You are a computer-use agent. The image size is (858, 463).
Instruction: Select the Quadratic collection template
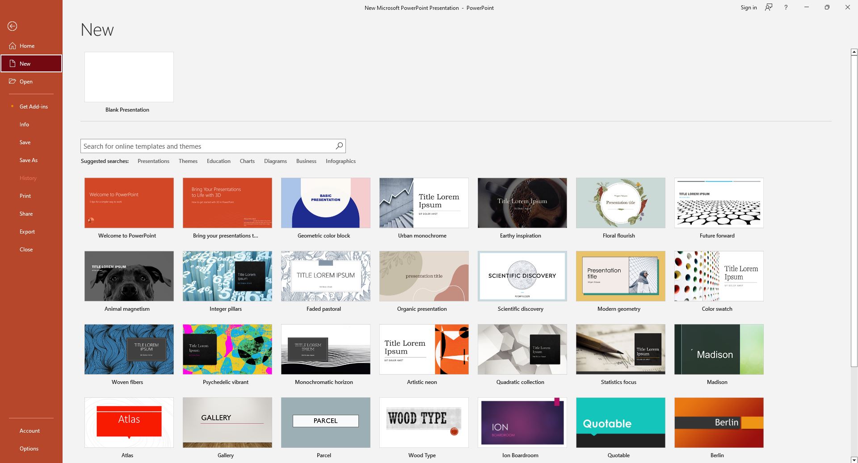point(522,349)
